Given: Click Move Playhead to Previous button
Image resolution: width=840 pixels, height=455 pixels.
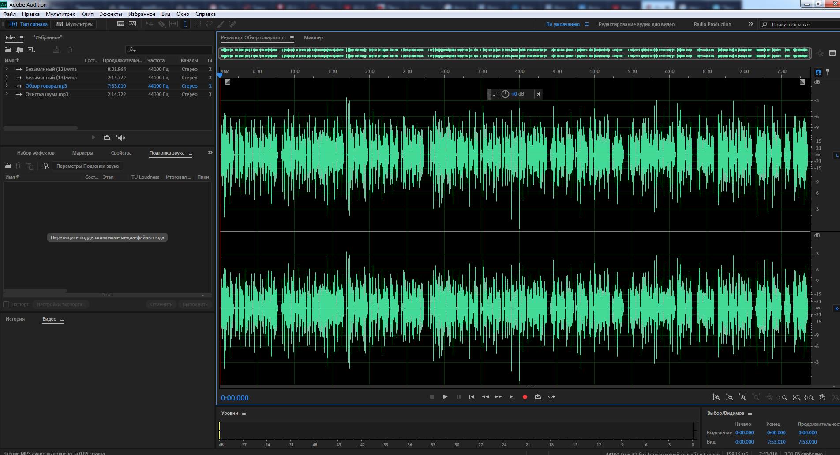Looking at the screenshot, I should coord(472,397).
